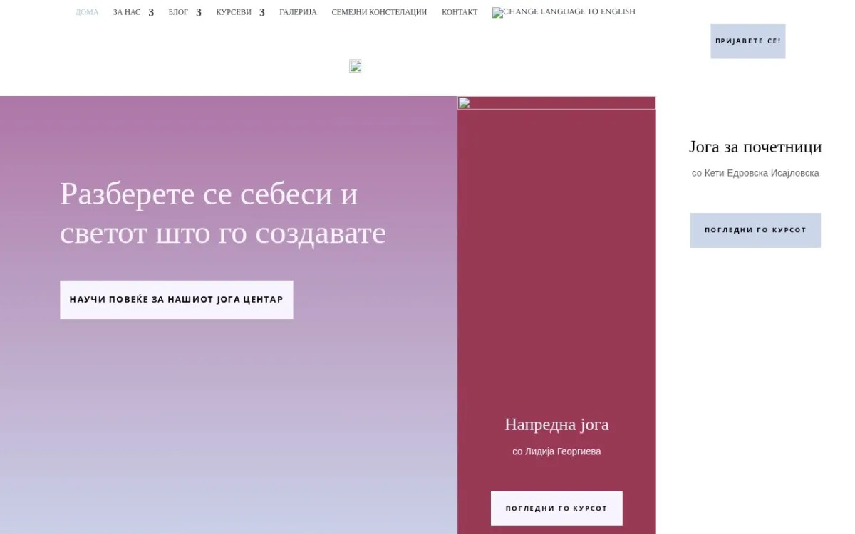The height and width of the screenshot is (534, 855).
Task: Click Погледни го курсот under Напредна јога
Action: 556,508
